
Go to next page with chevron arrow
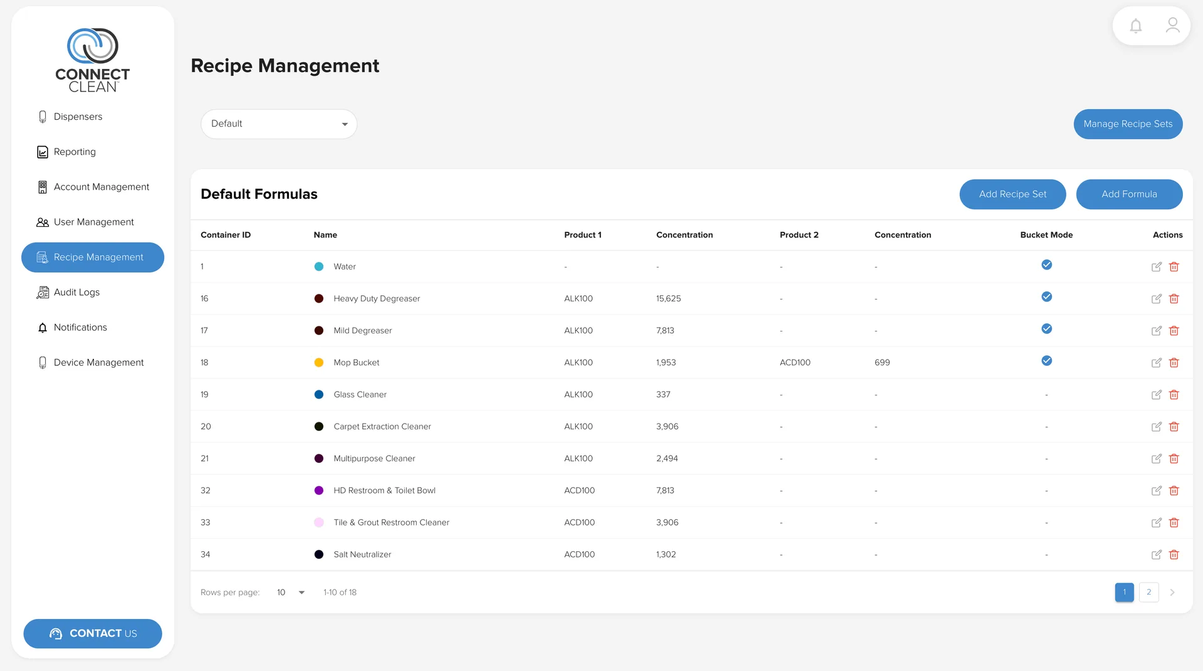click(x=1172, y=592)
